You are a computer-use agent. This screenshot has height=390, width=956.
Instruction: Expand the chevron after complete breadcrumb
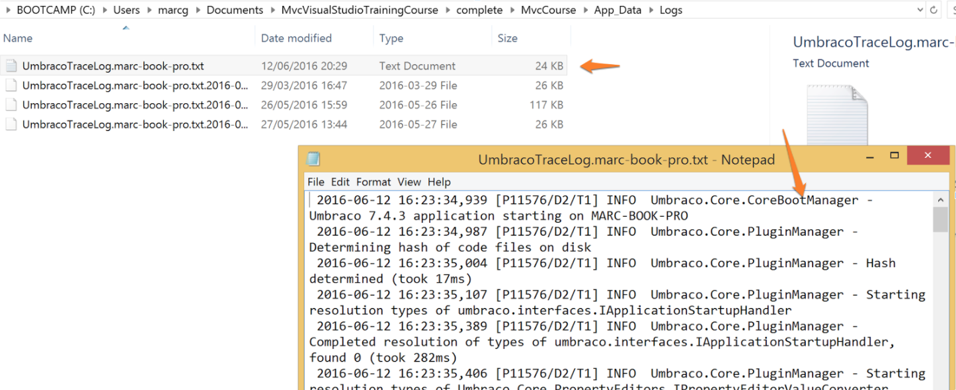click(x=511, y=10)
